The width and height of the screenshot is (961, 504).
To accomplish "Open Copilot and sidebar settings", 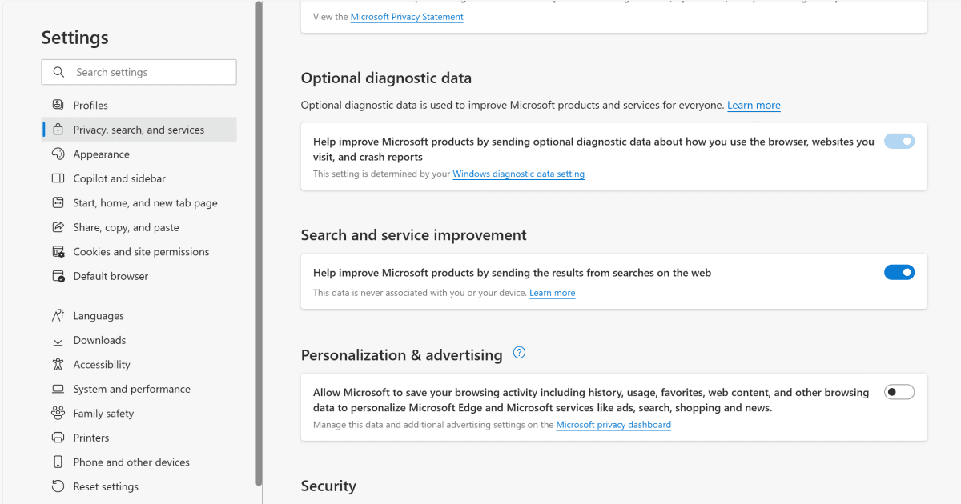I will tap(139, 178).
